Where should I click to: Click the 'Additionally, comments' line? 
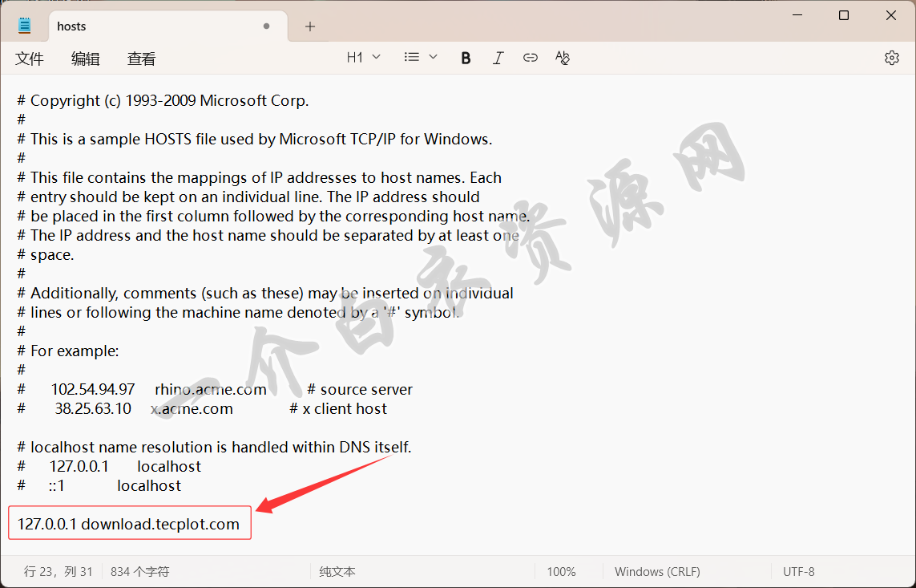click(265, 293)
